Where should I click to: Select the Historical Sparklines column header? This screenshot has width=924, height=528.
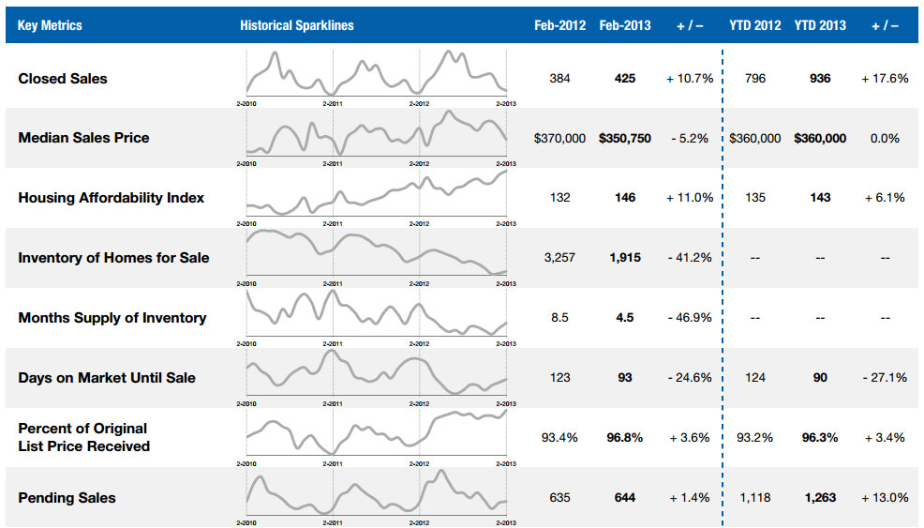click(296, 25)
